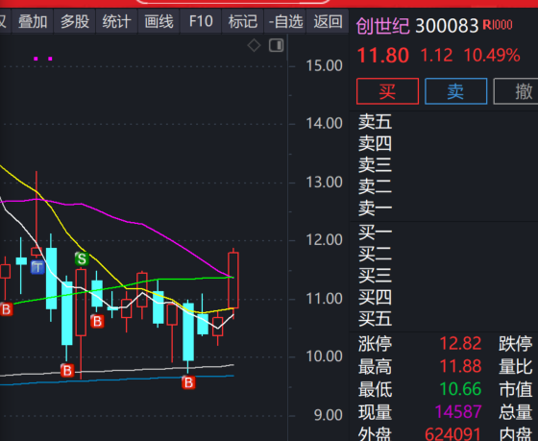Click the 9.00 price axis label
The image size is (538, 441).
328,415
